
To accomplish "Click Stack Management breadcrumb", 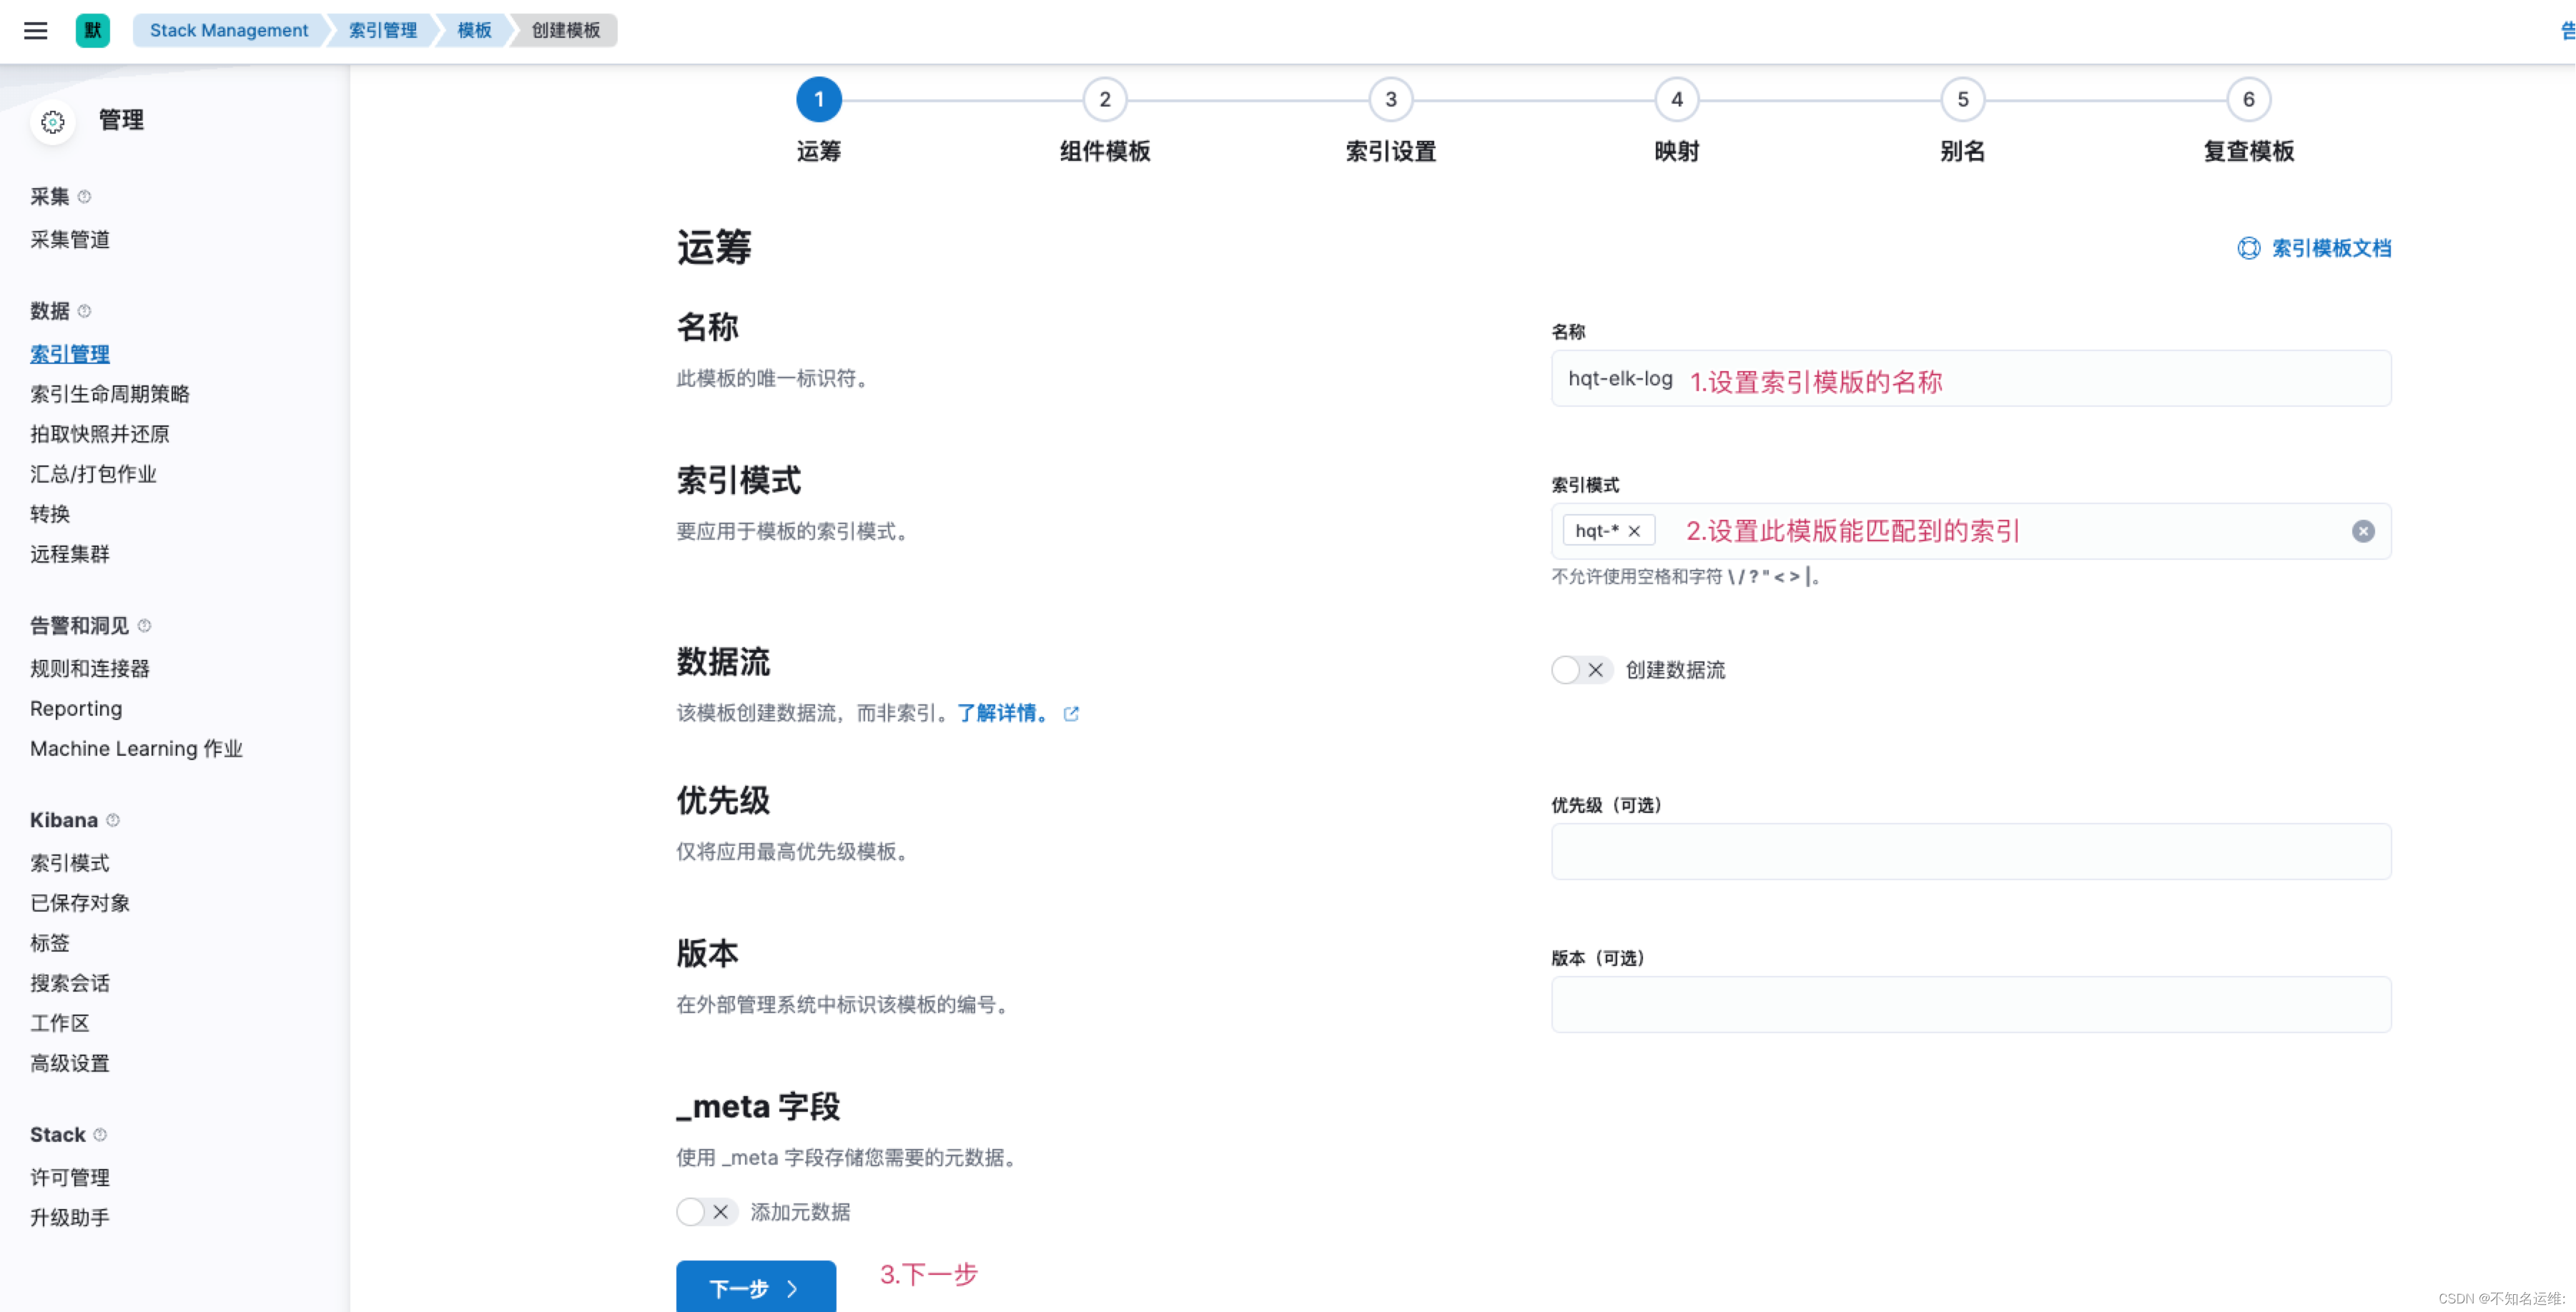I will pyautogui.click(x=229, y=30).
